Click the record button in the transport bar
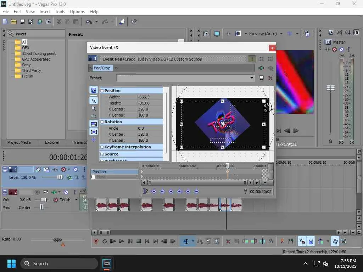 (x=96, y=242)
